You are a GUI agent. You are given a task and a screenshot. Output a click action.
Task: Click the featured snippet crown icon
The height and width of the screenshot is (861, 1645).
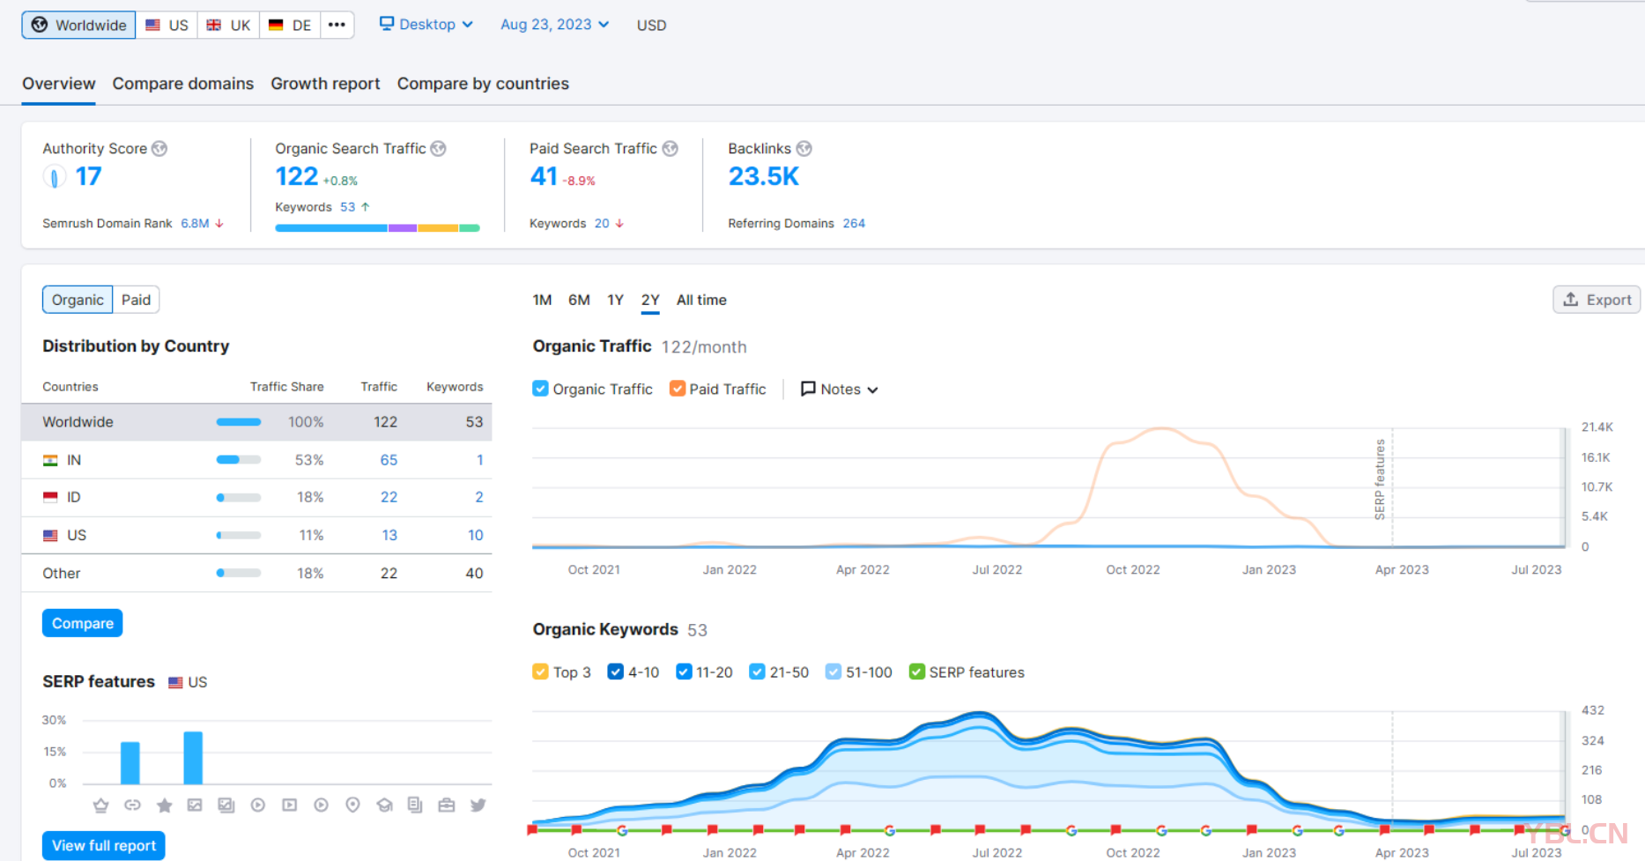coord(100,805)
